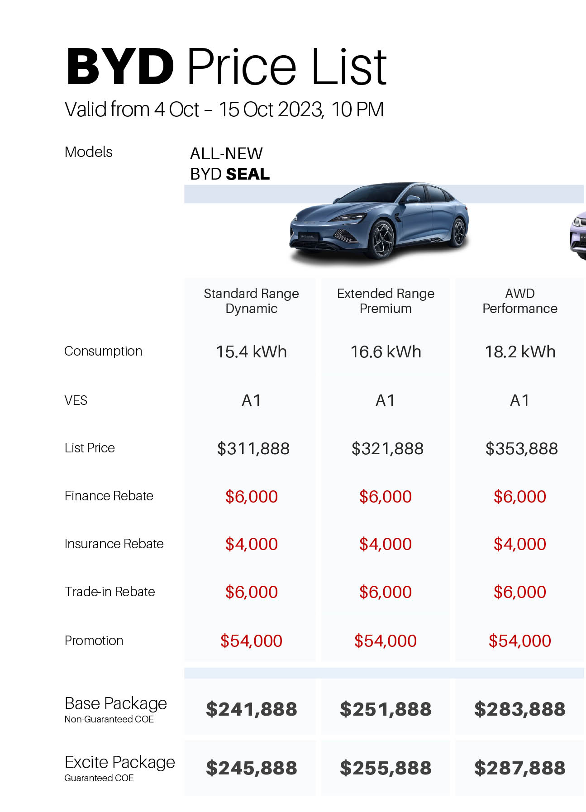This screenshot has width=586, height=812.
Task: Click the $353,888 list price
Action: 521,449
